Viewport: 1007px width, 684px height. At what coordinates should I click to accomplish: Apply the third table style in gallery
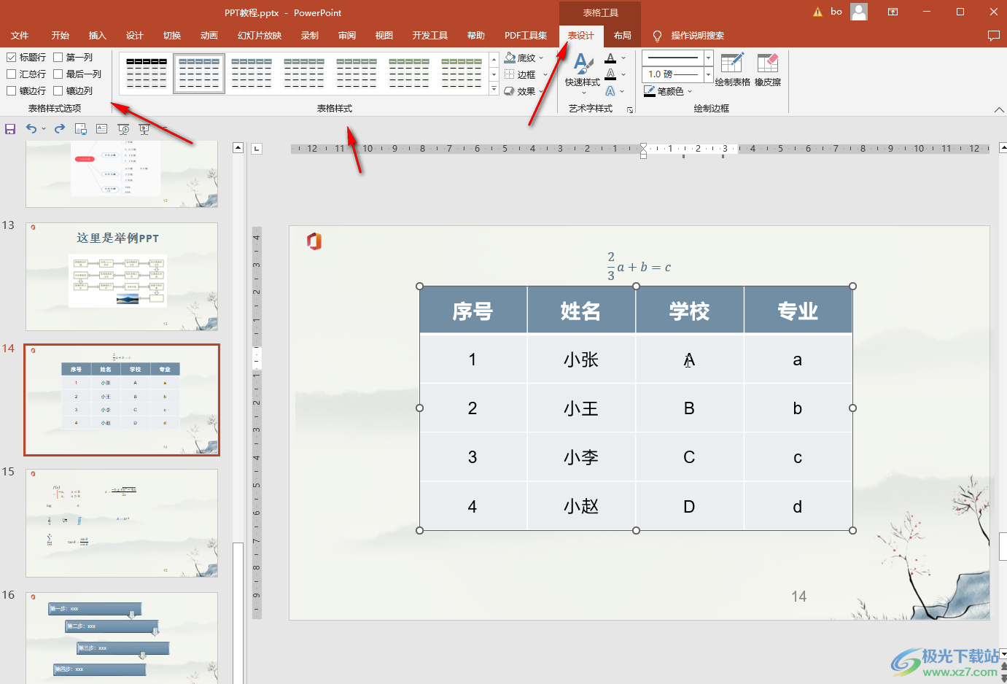pos(252,74)
